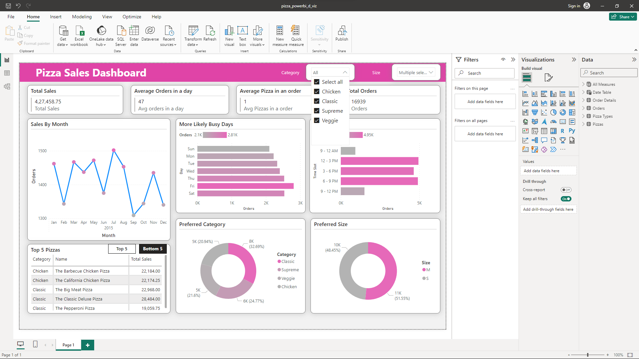The height and width of the screenshot is (359, 639).
Task: Create a New measure
Action: (x=280, y=32)
